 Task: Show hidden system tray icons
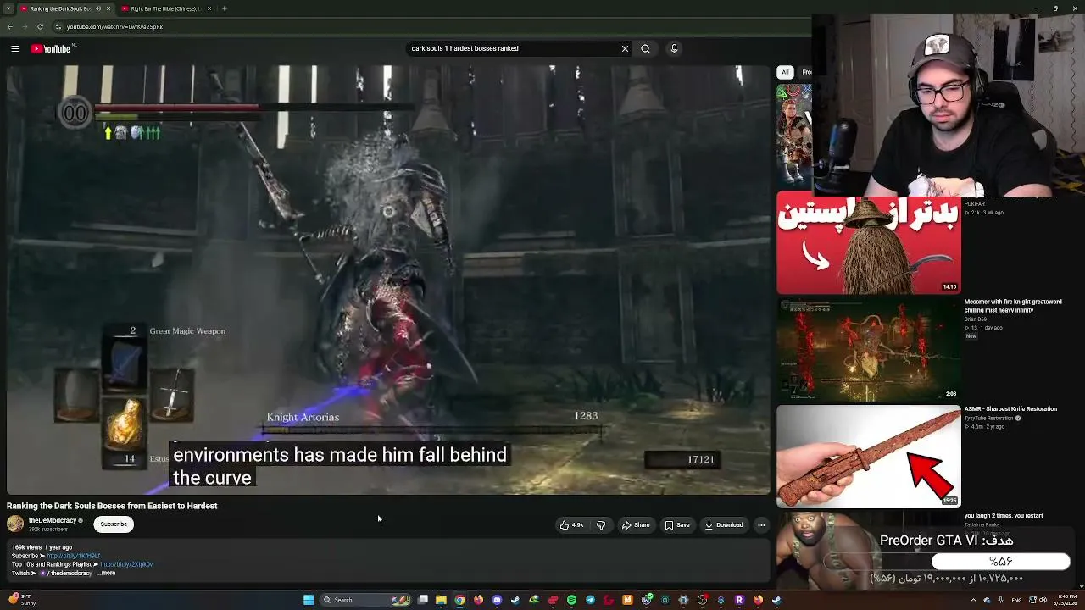click(x=972, y=600)
